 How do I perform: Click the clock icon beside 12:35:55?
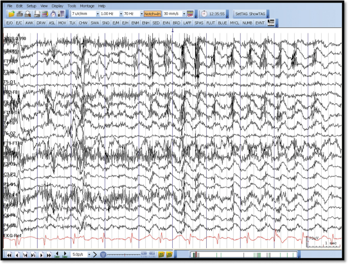[x=204, y=14]
